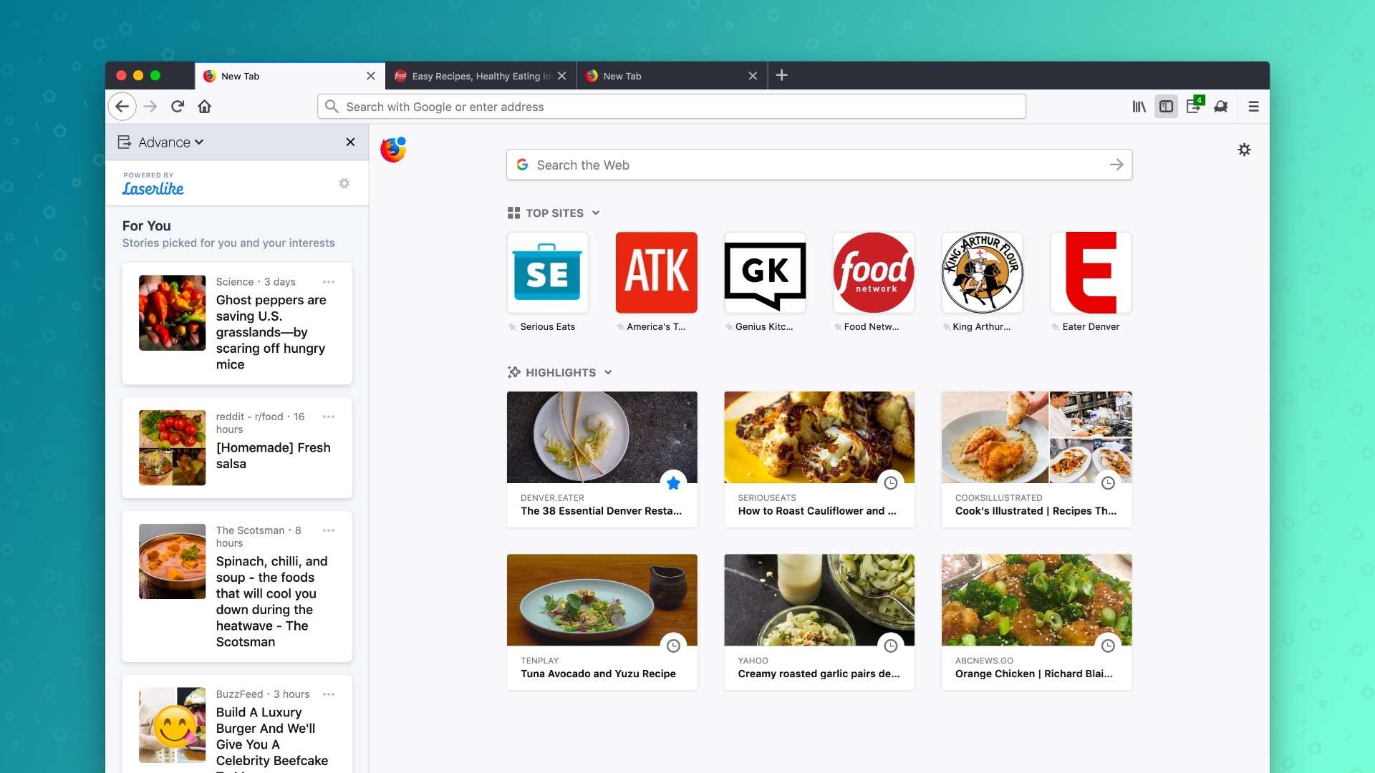
Task: Click the forward navigation arrow
Action: tap(150, 107)
